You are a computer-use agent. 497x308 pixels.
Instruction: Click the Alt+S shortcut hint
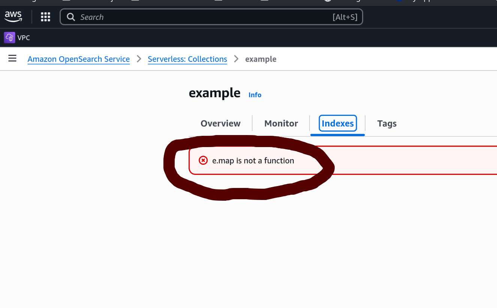pos(345,17)
